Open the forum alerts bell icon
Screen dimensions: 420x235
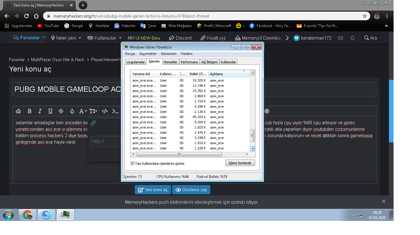click(353, 38)
